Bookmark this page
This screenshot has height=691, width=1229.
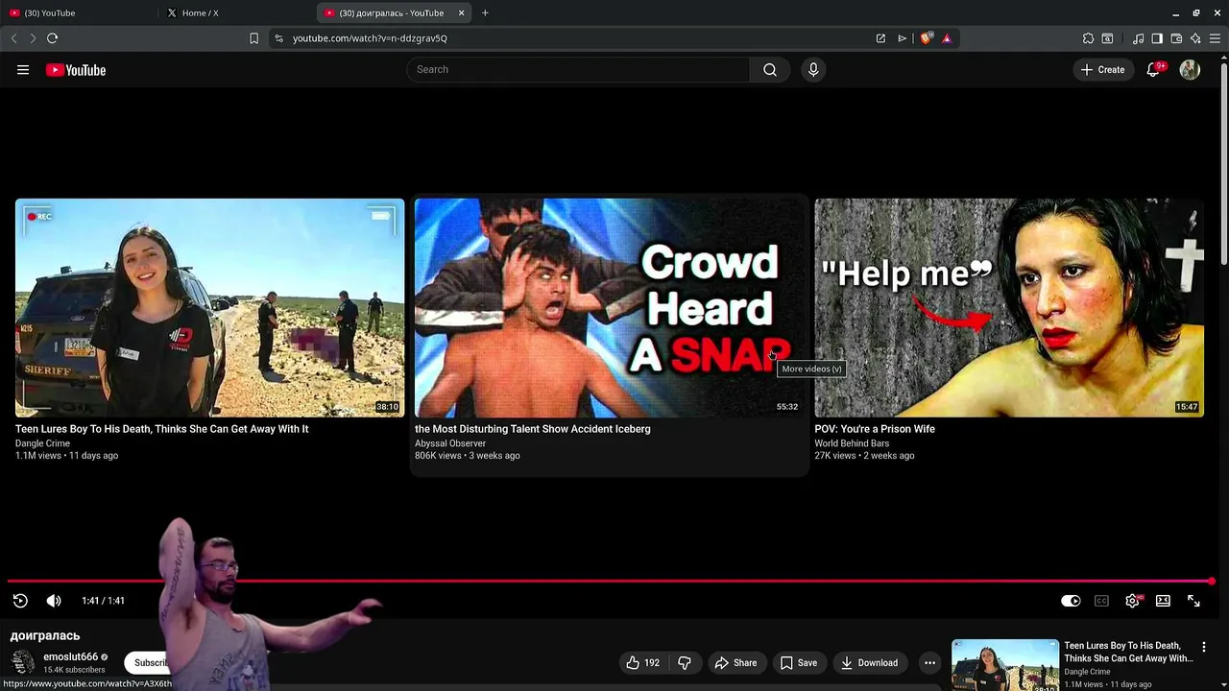(x=253, y=38)
